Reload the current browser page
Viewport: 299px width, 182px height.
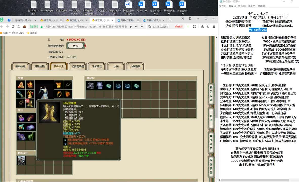(13, 27)
